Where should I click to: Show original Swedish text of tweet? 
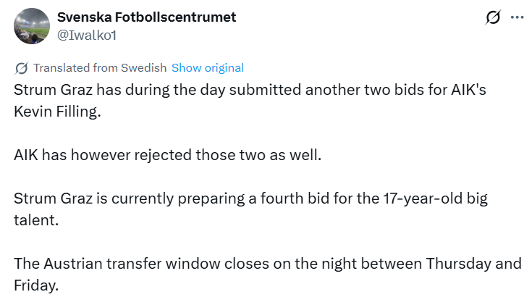point(208,68)
